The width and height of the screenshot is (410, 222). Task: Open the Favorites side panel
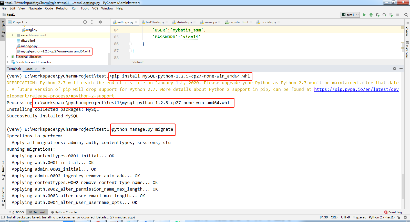pyautogui.click(x=3, y=196)
